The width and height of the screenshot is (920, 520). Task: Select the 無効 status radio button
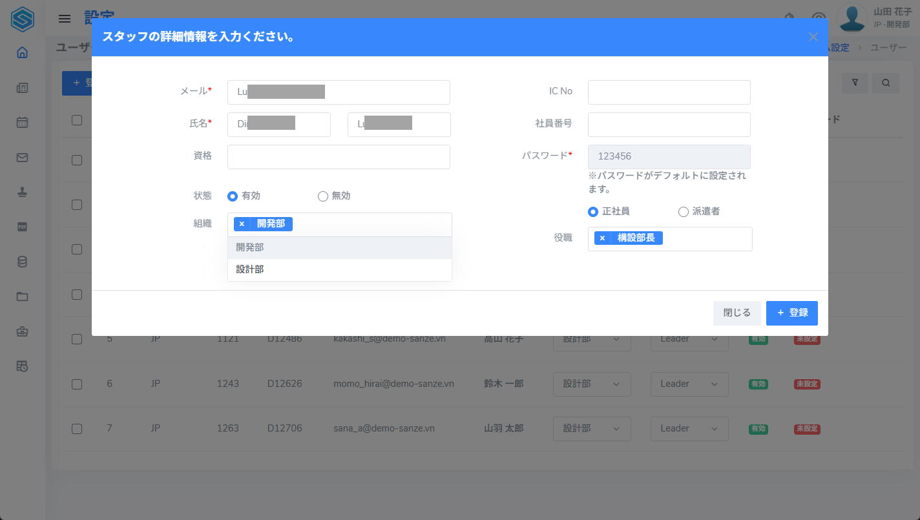[x=323, y=196]
